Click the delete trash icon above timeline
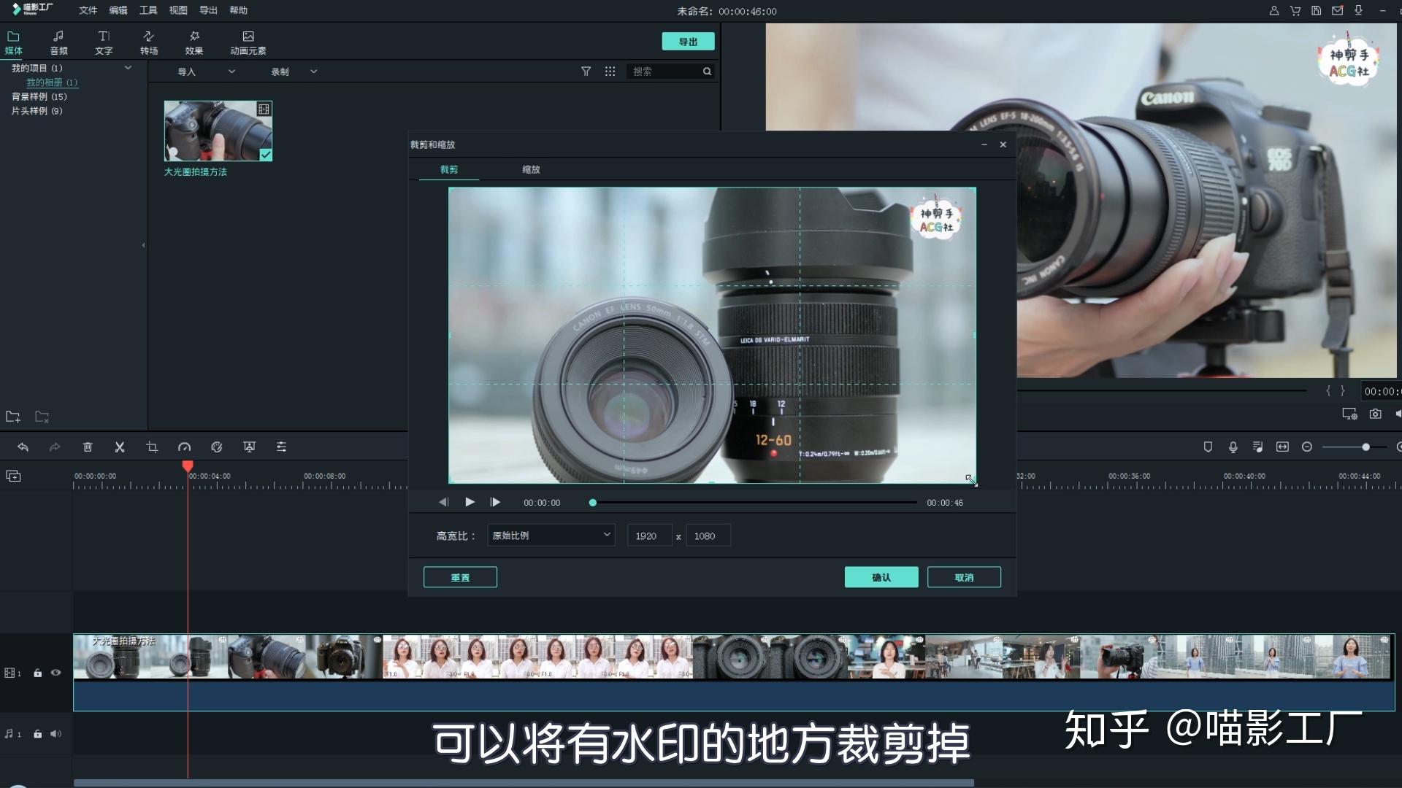1402x788 pixels. coord(88,447)
